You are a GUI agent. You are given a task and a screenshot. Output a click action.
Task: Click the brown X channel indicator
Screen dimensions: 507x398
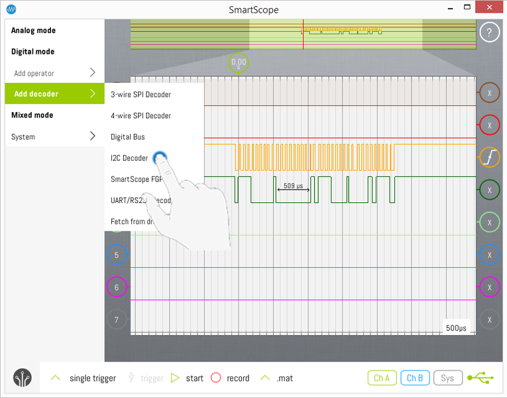click(x=489, y=93)
